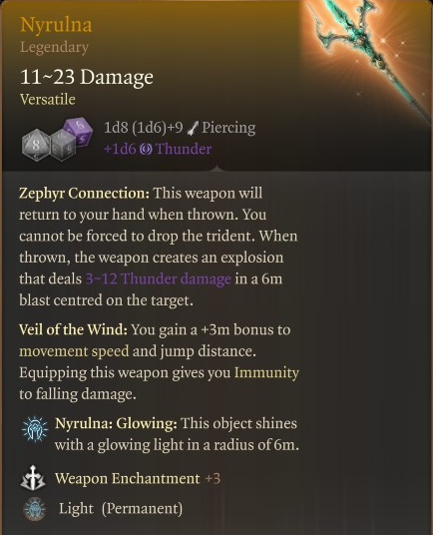Screen dimensions: 433x535
Task: Click the "+1d6 Thunder" bonus damage line
Action: [158, 149]
